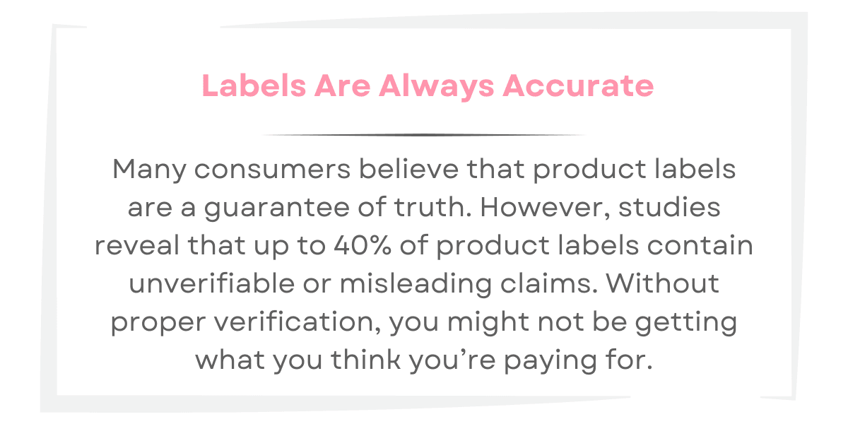Click the horizontal divider line below the heading

424,134
